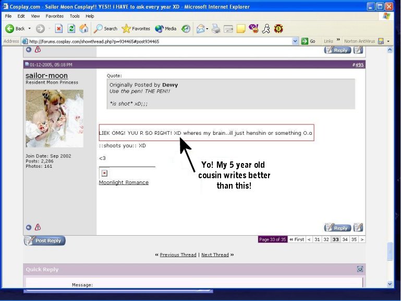
Task: Click the quick-quote icon beside post 495's Reply
Action: (x=358, y=227)
